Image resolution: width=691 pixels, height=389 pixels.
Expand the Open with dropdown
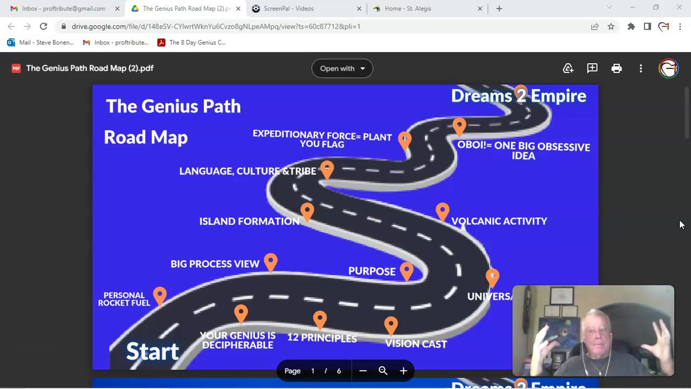pos(342,68)
